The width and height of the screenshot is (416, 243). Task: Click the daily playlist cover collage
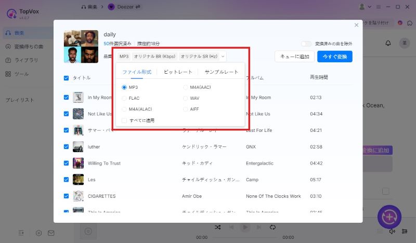pos(81,46)
